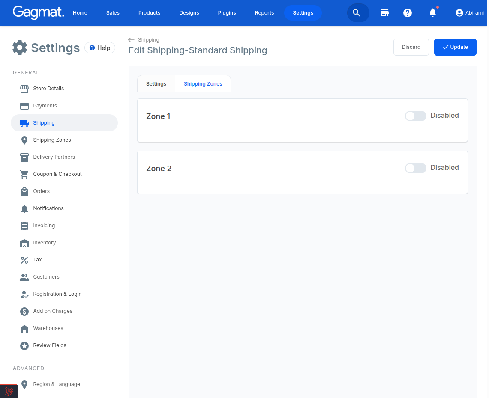Open the notifications bell in header

coord(433,12)
